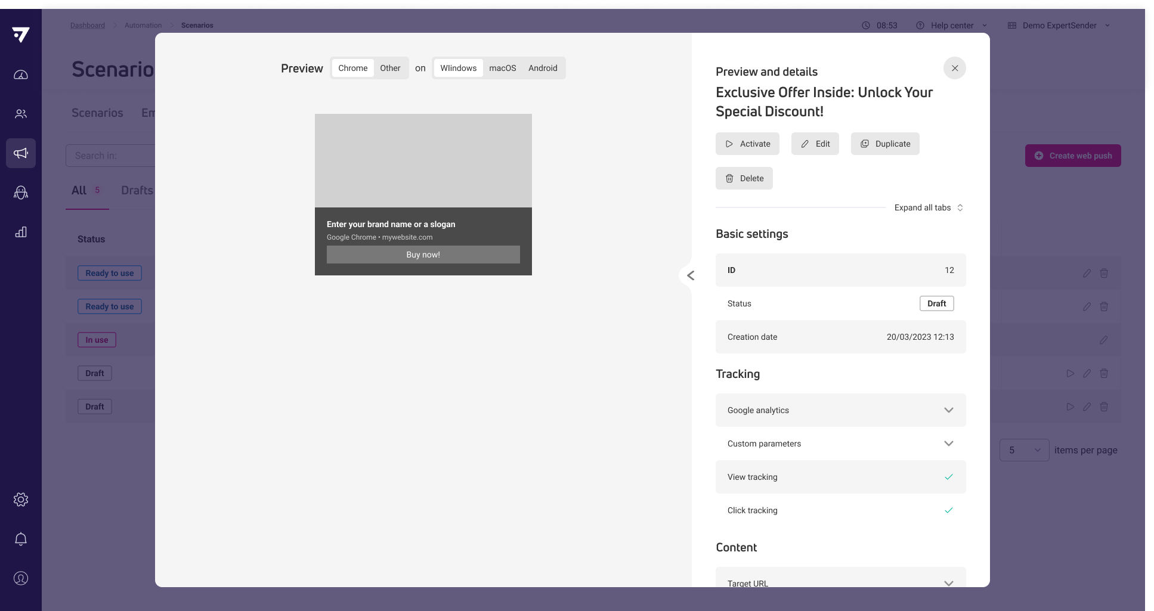Click the Duplicate button
Viewport: 1154px width, 611px height.
pos(885,144)
